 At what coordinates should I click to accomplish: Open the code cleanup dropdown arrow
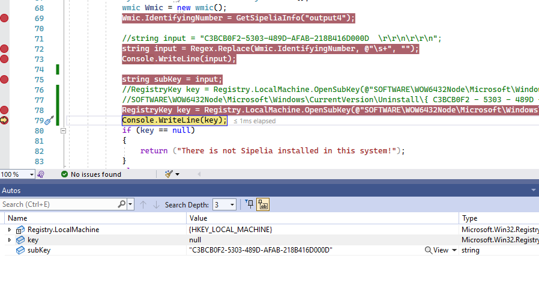coord(178,174)
